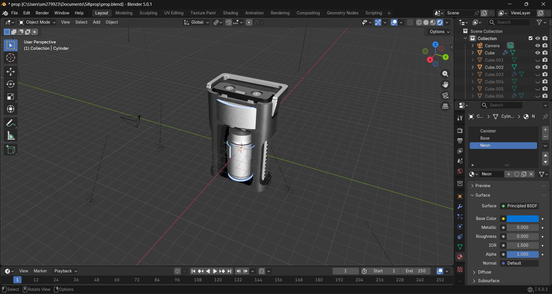Toggle render camera icon for Cube.001
Viewport: 552px width, 294px height.
(545, 60)
